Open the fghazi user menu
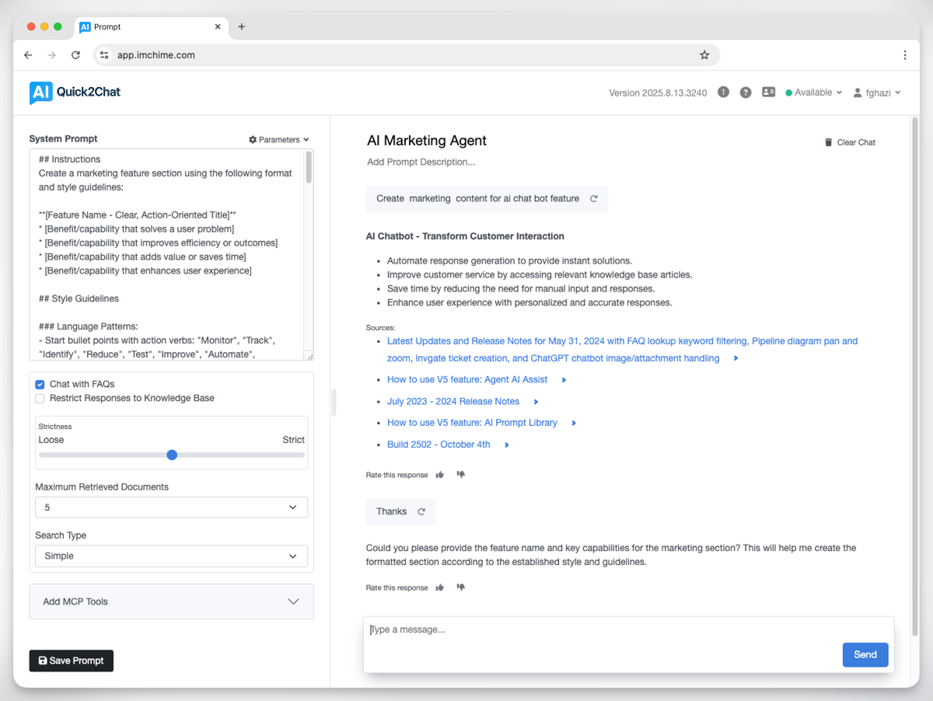Image resolution: width=933 pixels, height=701 pixels. tap(877, 92)
